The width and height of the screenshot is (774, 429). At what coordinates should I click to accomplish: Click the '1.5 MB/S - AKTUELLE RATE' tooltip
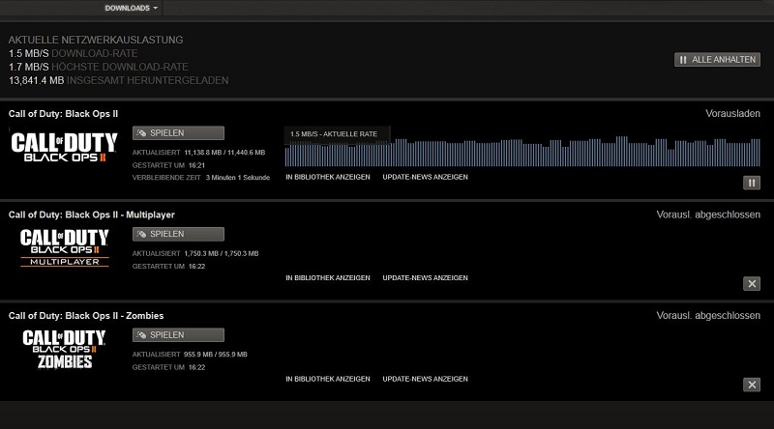coord(337,134)
